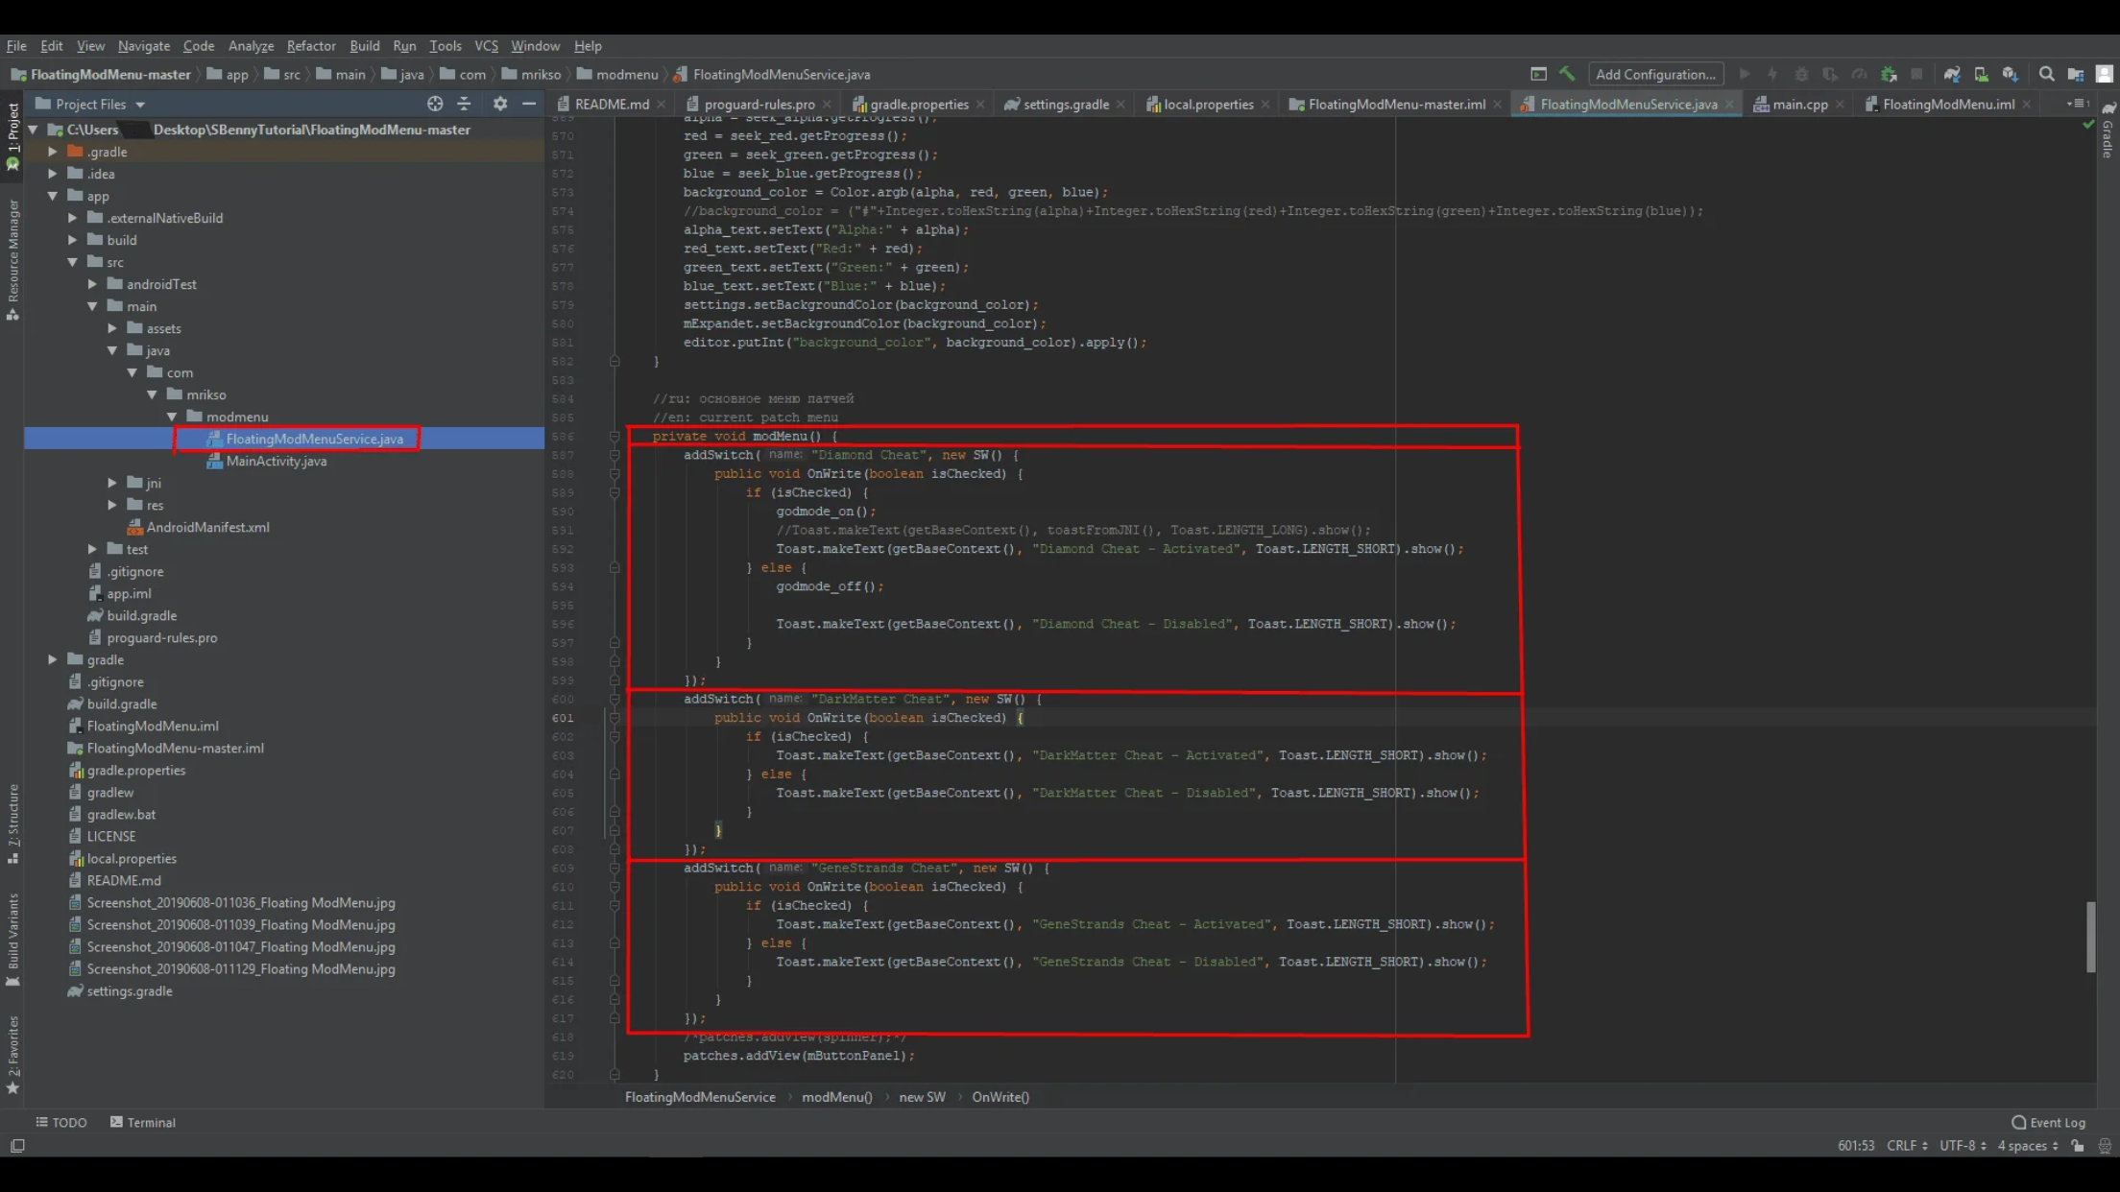Open the Refactor menu
Viewport: 2120px width, 1192px height.
click(x=310, y=45)
